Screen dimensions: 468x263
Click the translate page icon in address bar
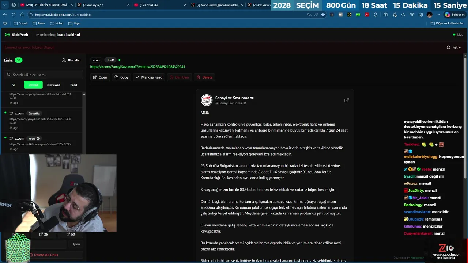(309, 15)
